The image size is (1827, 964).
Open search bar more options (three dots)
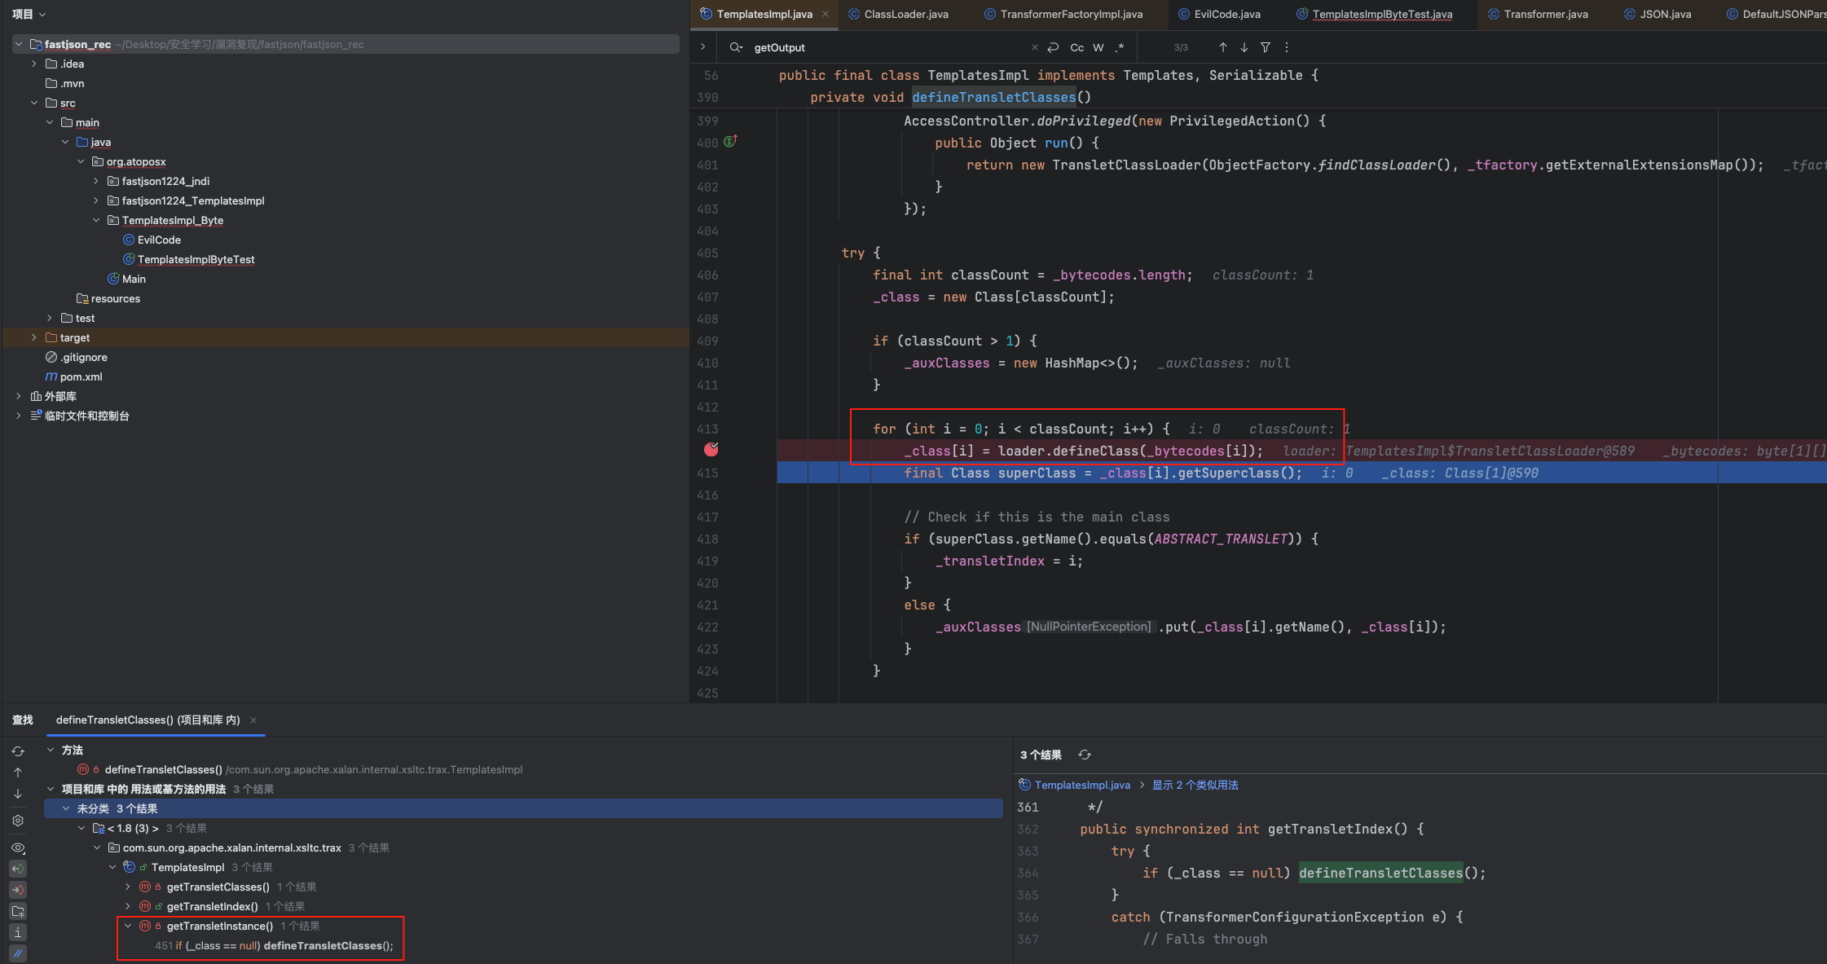[x=1287, y=47]
